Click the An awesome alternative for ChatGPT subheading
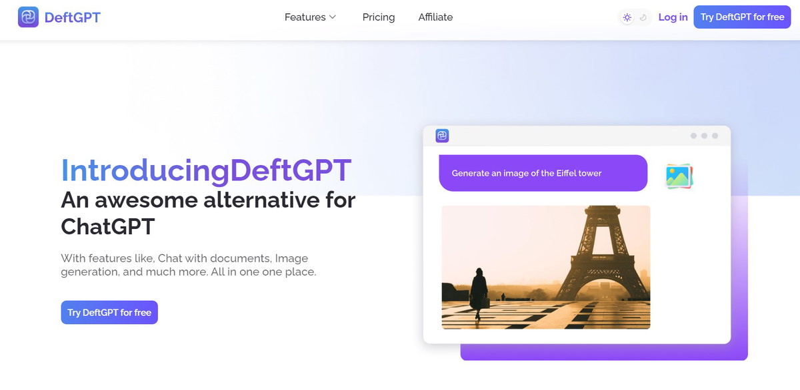The image size is (800, 390). pos(208,213)
